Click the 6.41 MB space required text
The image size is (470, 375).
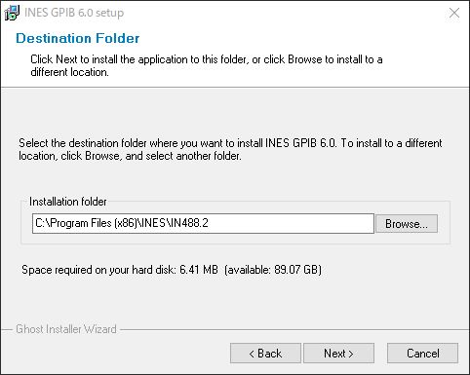120,270
